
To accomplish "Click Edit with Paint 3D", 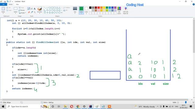I will [126, 10].
